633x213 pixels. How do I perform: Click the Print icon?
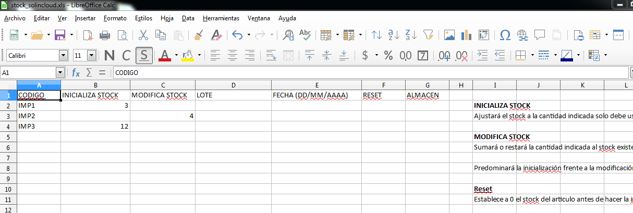click(x=105, y=35)
